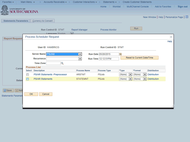This screenshot has width=190, height=142.
Task: Click the Run Time input field
Action: (109, 59)
